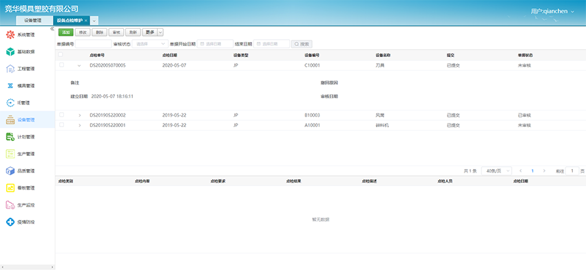
Task: Open the tab list dropdown arrow
Action: click(94, 21)
